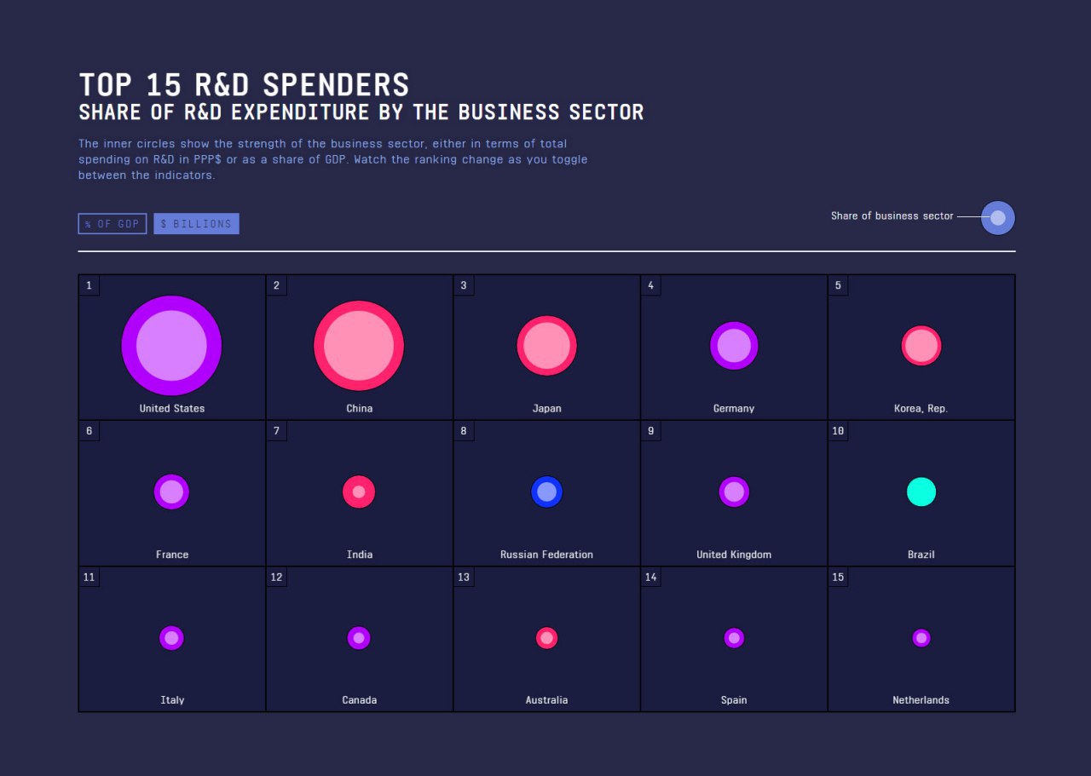1091x776 pixels.
Task: Select the Italy bubble
Action: click(x=171, y=637)
